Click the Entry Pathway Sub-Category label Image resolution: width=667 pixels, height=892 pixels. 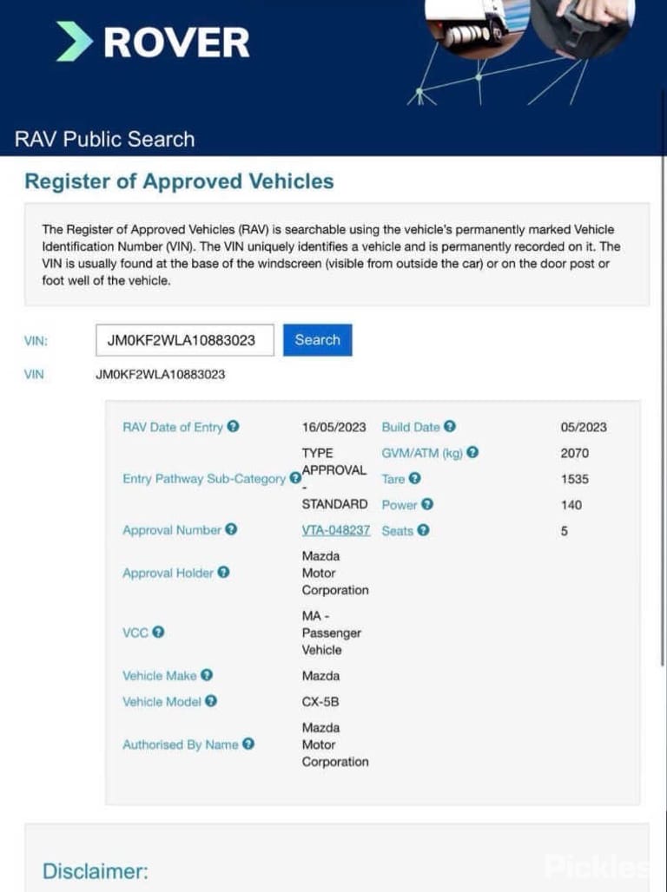click(x=204, y=479)
